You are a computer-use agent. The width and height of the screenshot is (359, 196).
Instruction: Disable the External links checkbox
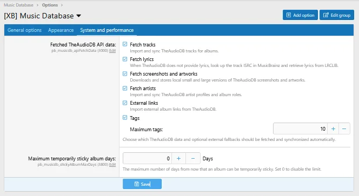pyautogui.click(x=125, y=103)
